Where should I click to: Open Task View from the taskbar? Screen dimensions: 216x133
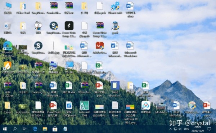pos(24,129)
